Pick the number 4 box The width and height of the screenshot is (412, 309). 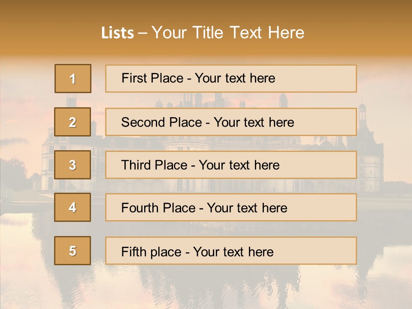[x=73, y=207]
